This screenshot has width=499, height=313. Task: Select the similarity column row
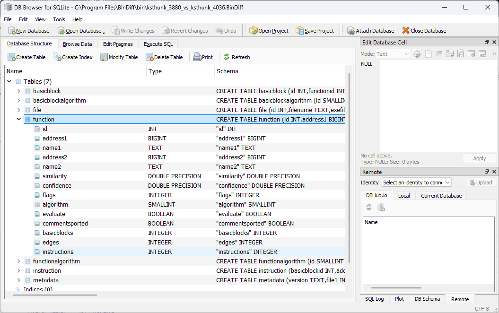coord(54,176)
